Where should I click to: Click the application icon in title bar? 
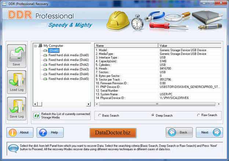(x=4, y=4)
